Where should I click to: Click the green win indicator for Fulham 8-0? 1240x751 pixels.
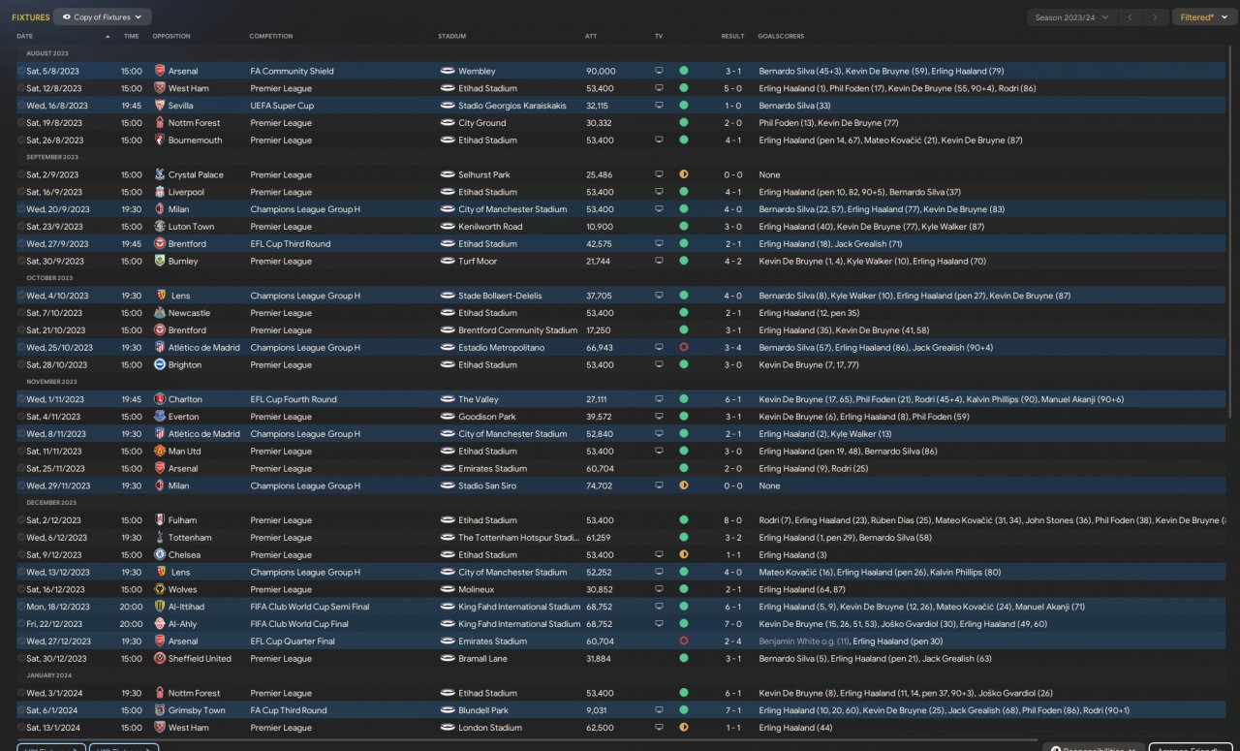point(684,520)
